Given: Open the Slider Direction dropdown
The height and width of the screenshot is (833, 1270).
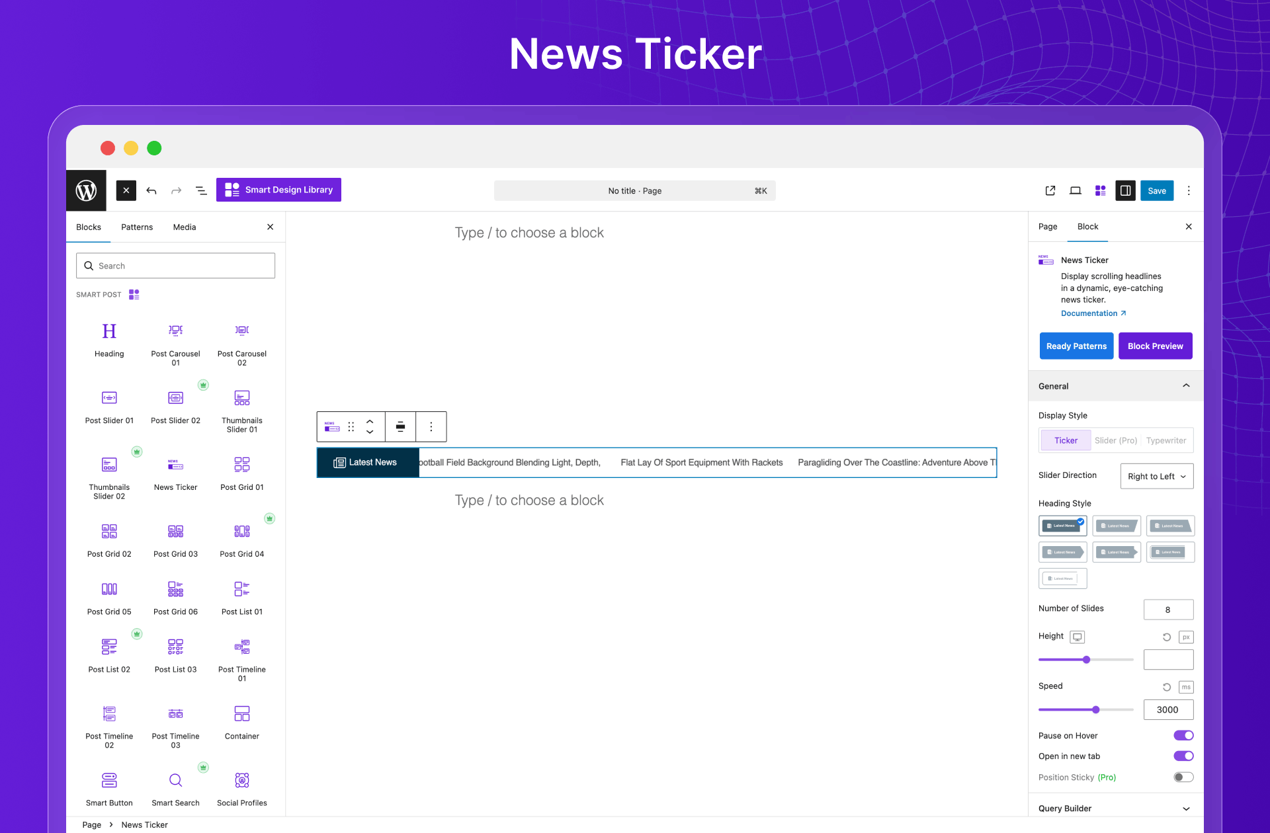Looking at the screenshot, I should pos(1156,476).
